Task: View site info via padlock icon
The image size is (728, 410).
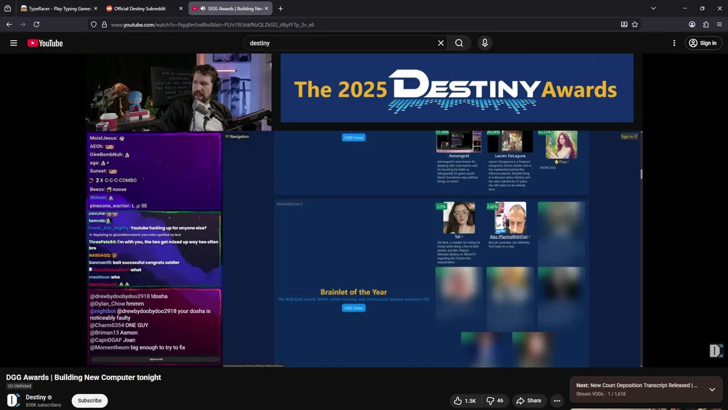Action: (x=104, y=24)
